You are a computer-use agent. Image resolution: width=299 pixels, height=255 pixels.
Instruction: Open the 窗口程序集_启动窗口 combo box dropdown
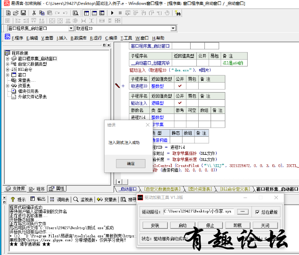pyautogui.click(x=71, y=28)
